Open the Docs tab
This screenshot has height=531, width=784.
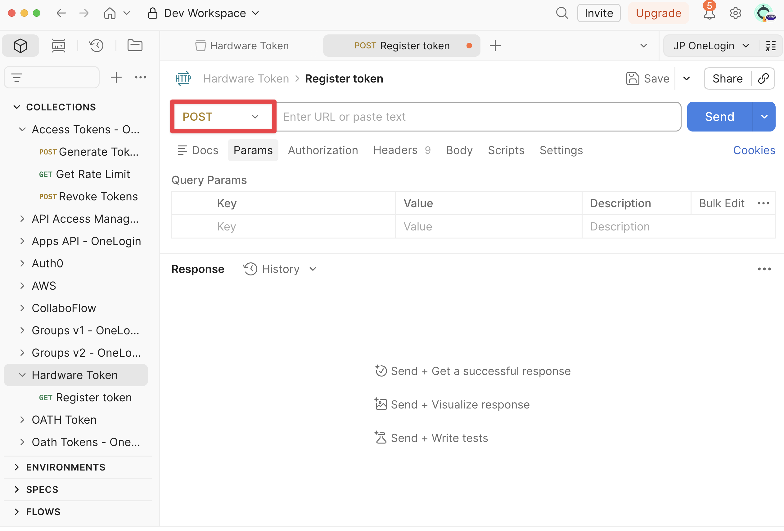click(198, 150)
